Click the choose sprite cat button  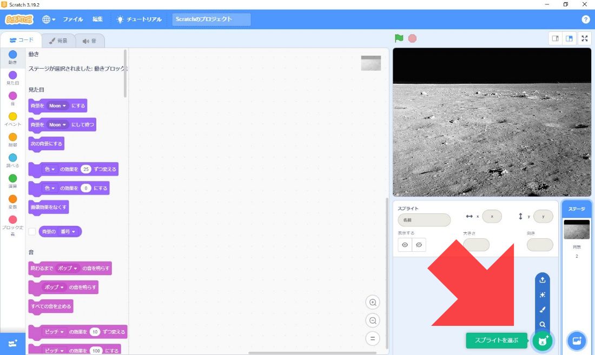pos(543,340)
